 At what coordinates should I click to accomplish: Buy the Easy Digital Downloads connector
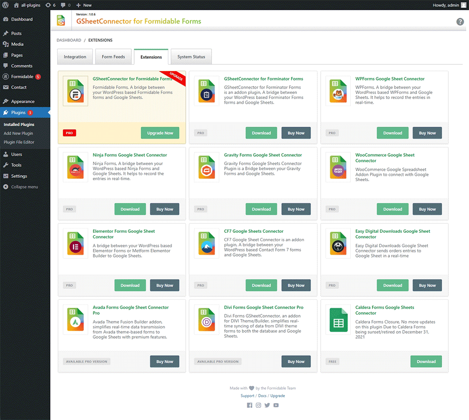(427, 285)
